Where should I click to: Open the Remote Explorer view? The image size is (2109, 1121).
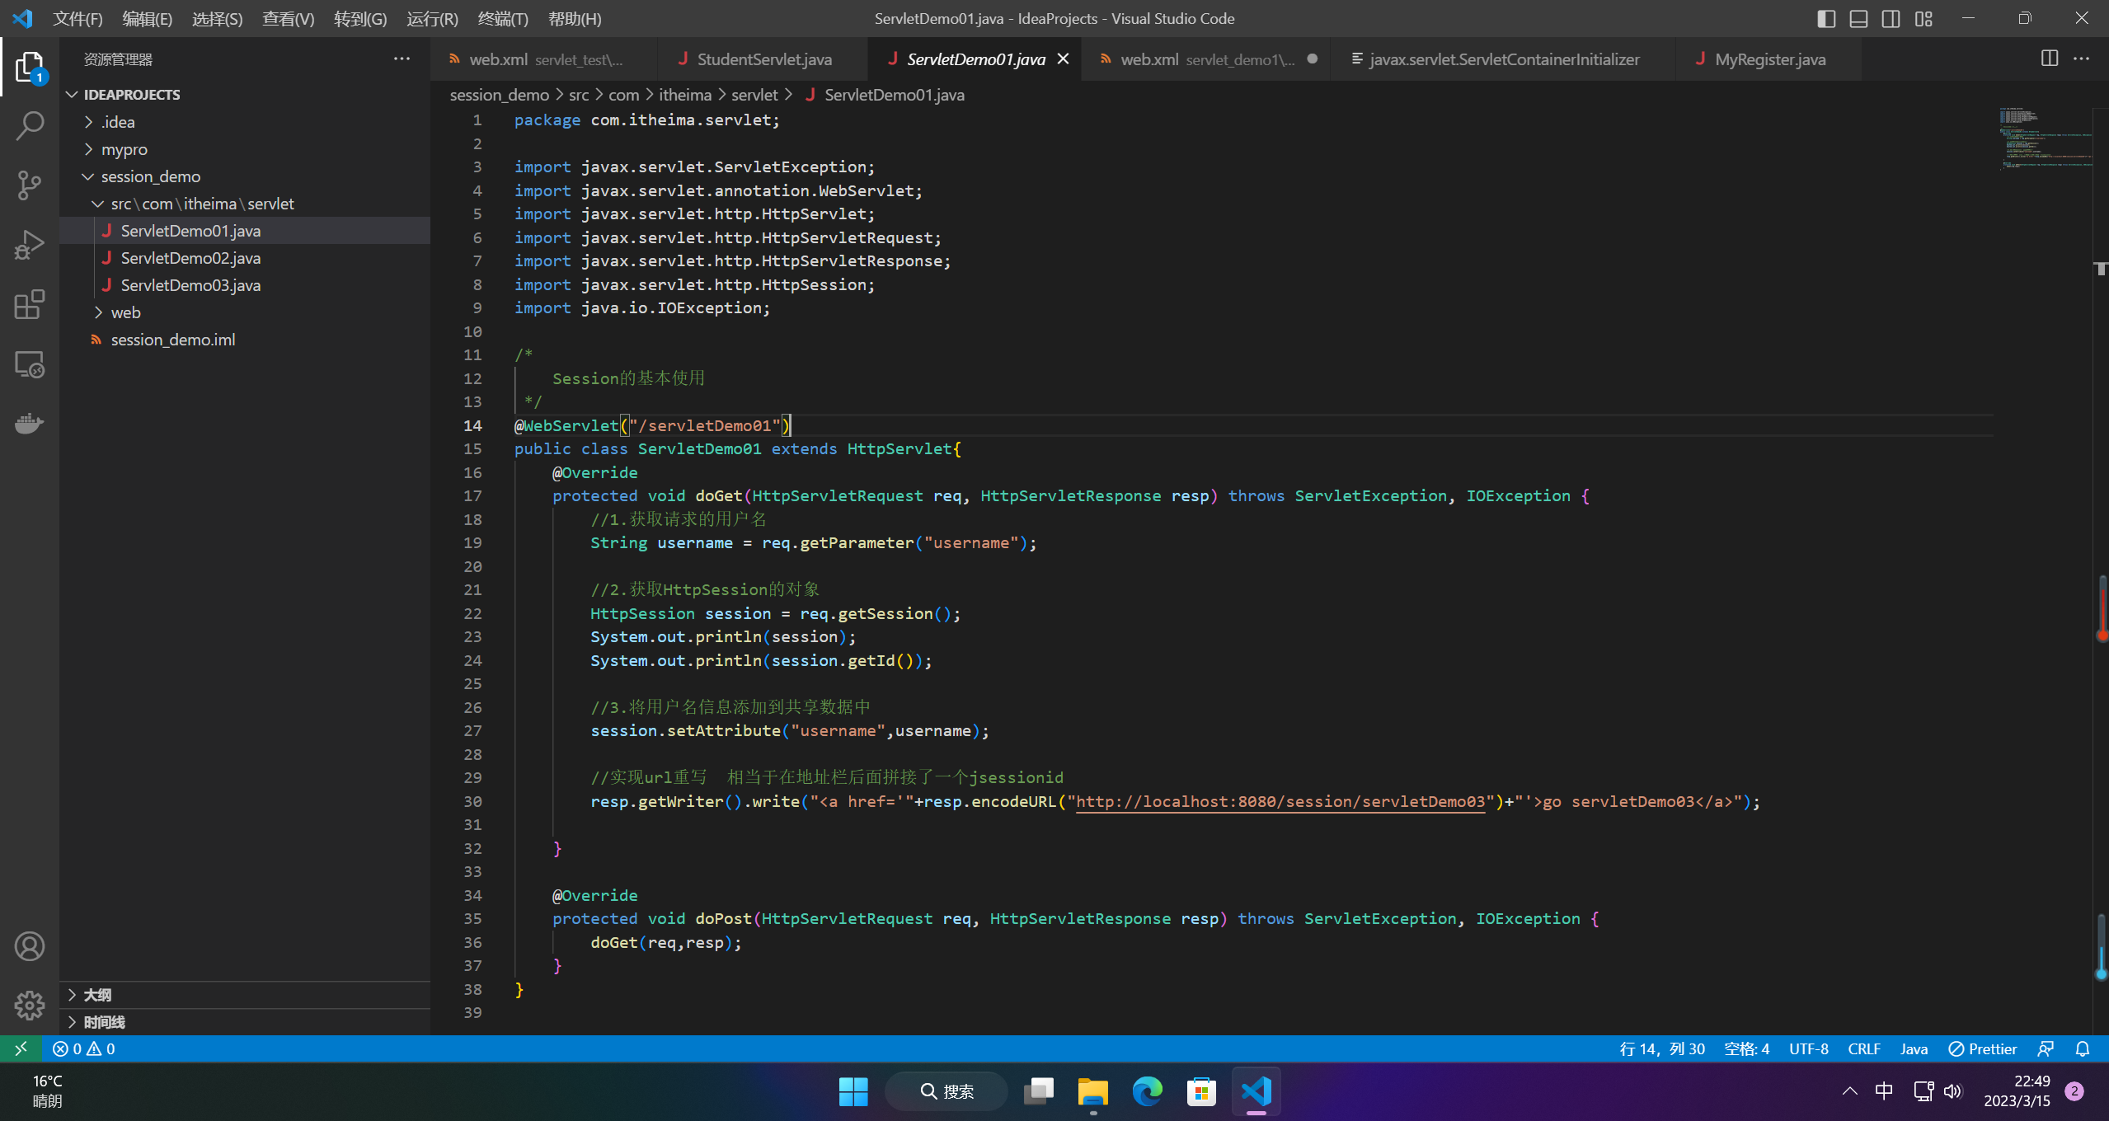coord(30,364)
